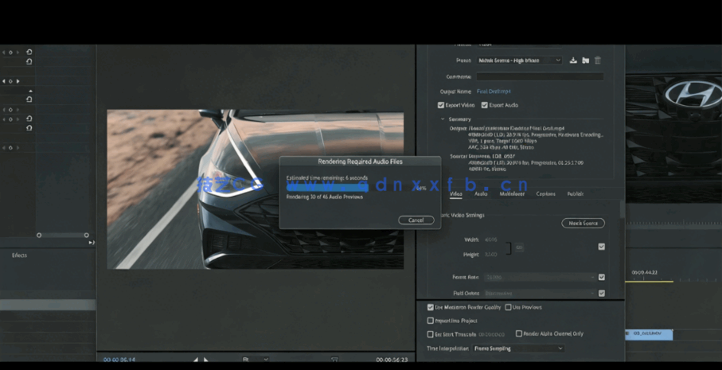Switch to the Publish tab
Image resolution: width=722 pixels, height=370 pixels.
tap(576, 194)
